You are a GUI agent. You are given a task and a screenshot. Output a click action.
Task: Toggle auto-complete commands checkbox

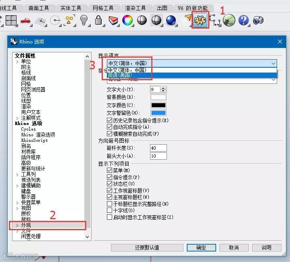click(109, 127)
